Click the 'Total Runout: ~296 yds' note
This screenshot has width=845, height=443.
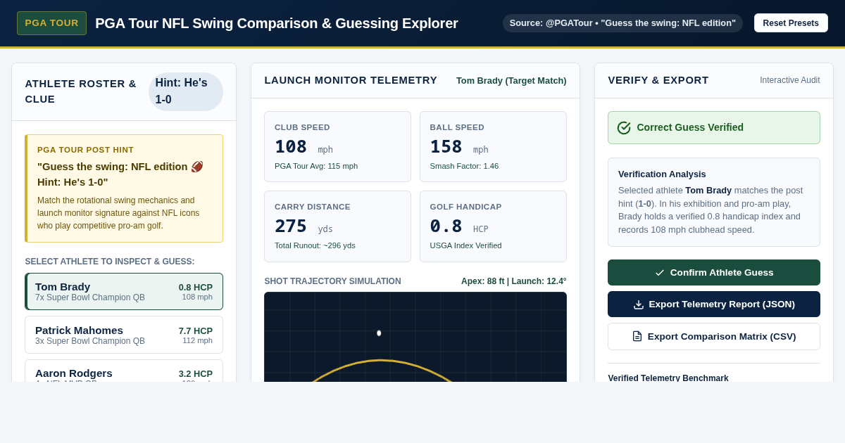tap(315, 245)
